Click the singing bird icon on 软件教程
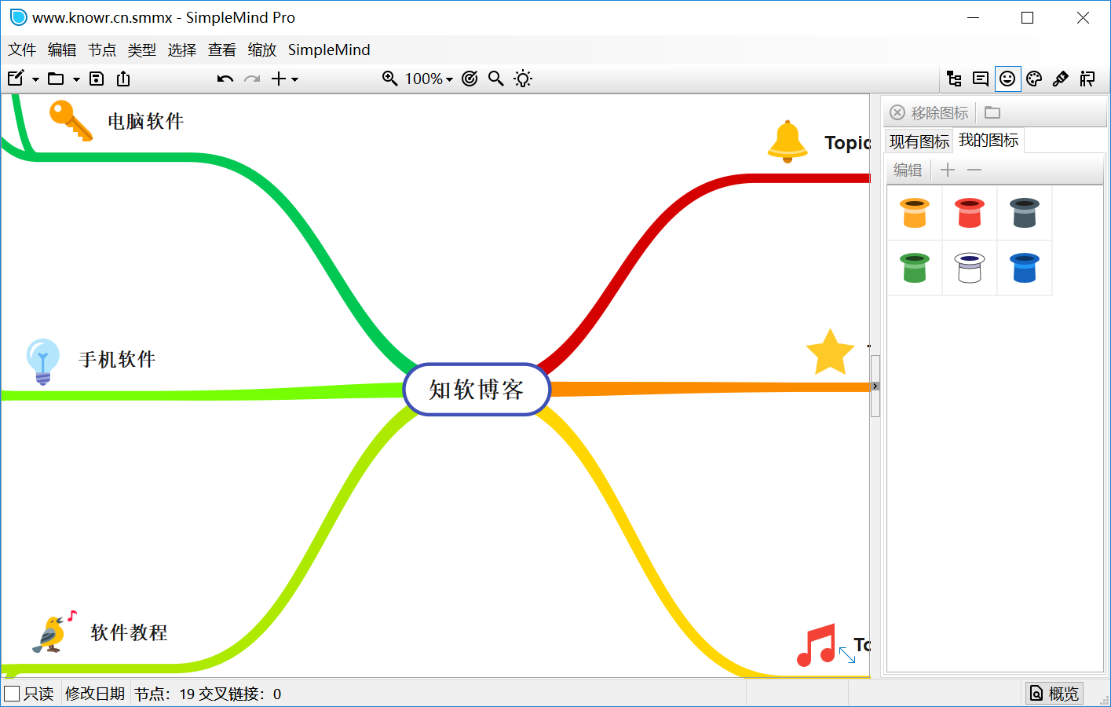The height and width of the screenshot is (707, 1111). tap(54, 632)
